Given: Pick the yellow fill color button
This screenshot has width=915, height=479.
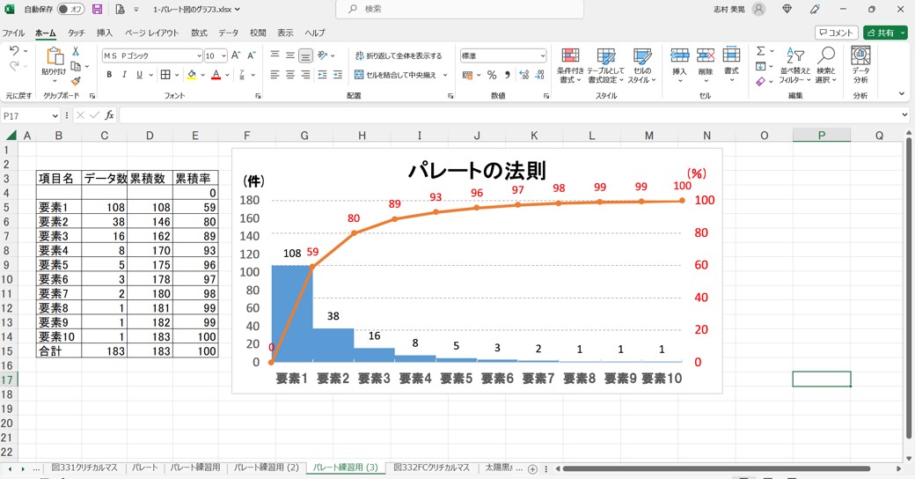Looking at the screenshot, I should click(x=192, y=75).
